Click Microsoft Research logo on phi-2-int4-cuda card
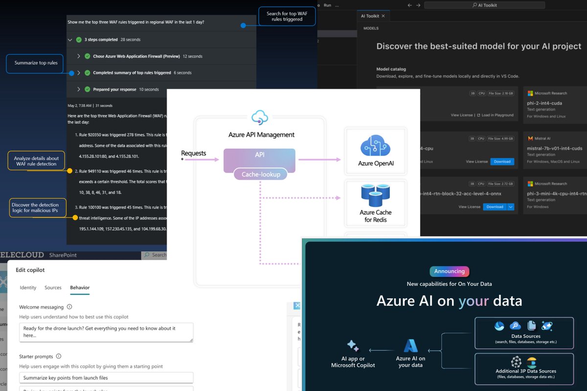The width and height of the screenshot is (587, 391). click(530, 93)
